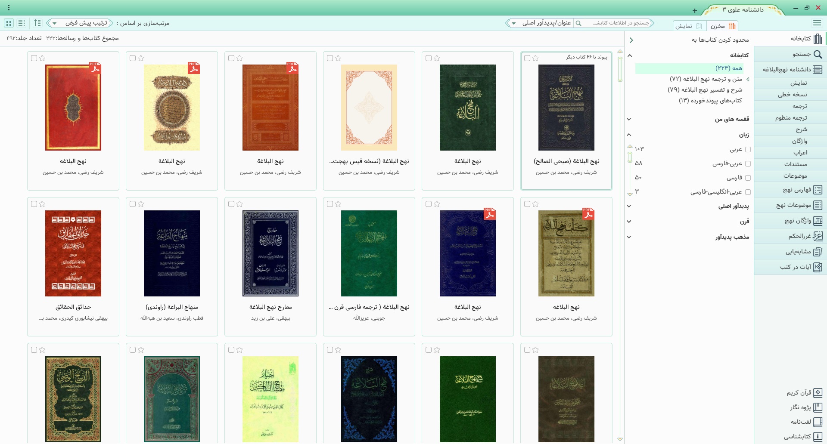827x444 pixels.
Task: Open آیات در کتب in the sidebar
Action: tap(790, 267)
